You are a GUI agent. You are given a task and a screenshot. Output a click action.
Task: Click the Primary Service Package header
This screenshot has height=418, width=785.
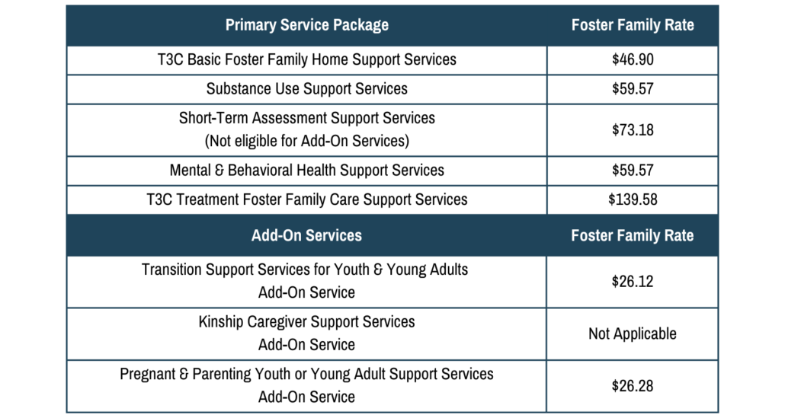306,25
